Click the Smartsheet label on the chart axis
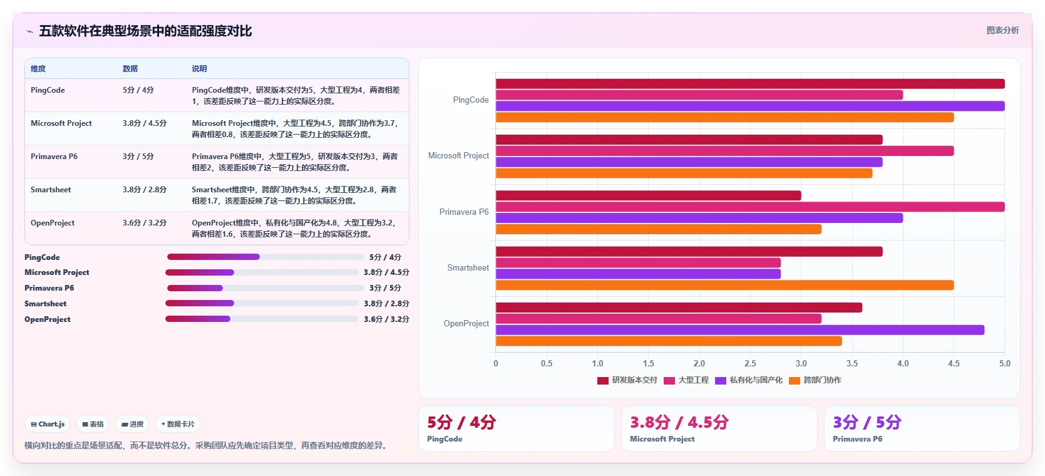This screenshot has width=1045, height=476. coord(468,268)
